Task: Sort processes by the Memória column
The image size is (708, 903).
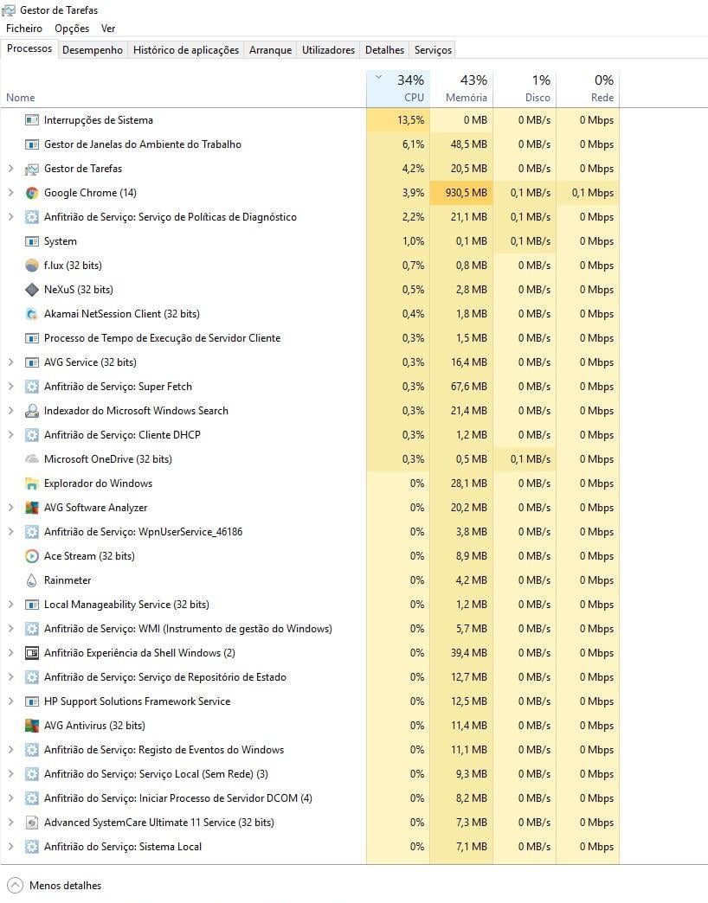Action: (466, 89)
